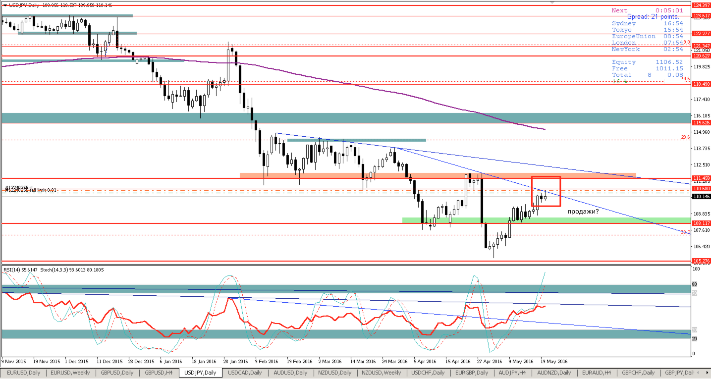Image resolution: width=711 pixels, height=379 pixels.
Task: Click the 120.627 price level label
Action: (701, 56)
